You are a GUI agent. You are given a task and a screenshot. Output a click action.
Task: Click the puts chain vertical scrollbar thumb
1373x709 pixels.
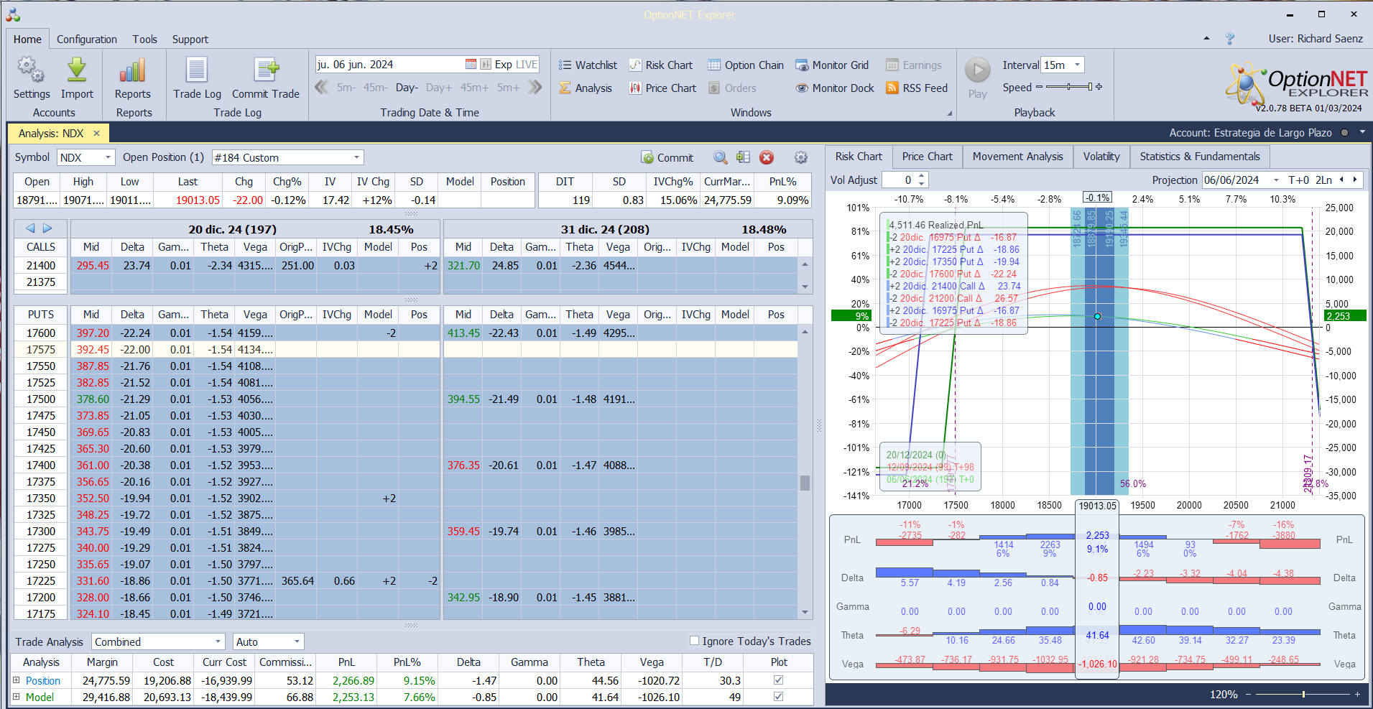(805, 483)
